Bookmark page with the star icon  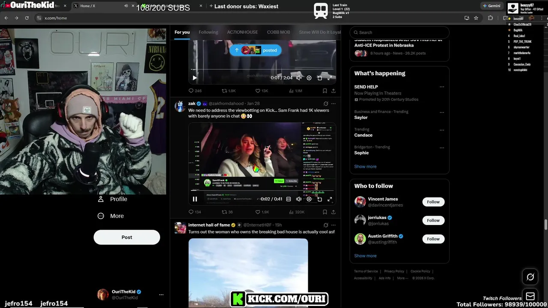click(476, 18)
